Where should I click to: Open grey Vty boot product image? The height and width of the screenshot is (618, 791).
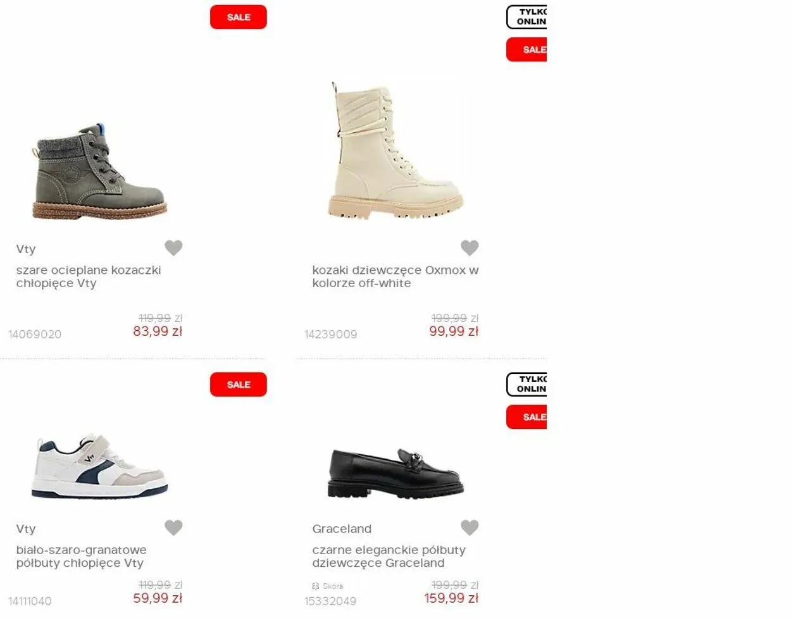[99, 172]
